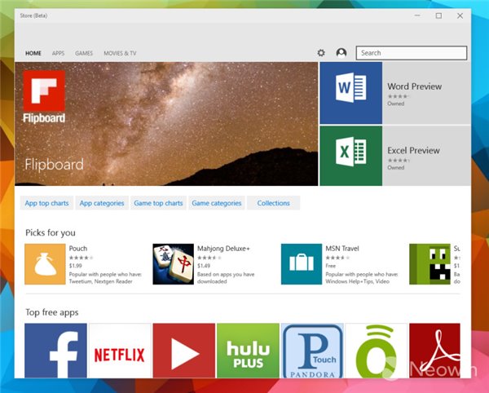Click the Free label under MSN Travel
The width and height of the screenshot is (489, 393).
point(331,266)
